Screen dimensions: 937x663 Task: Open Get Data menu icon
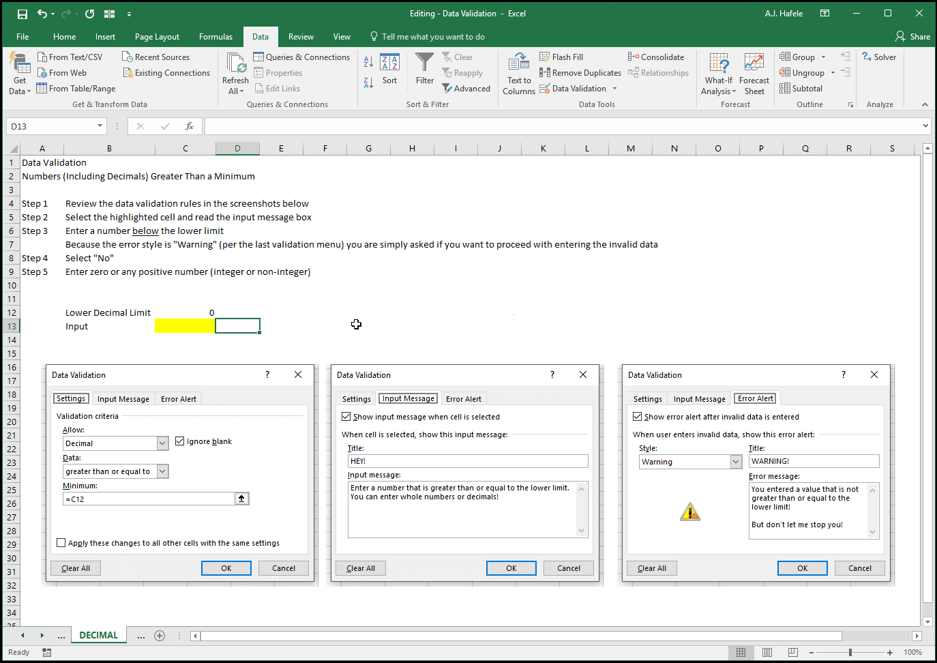[20, 74]
